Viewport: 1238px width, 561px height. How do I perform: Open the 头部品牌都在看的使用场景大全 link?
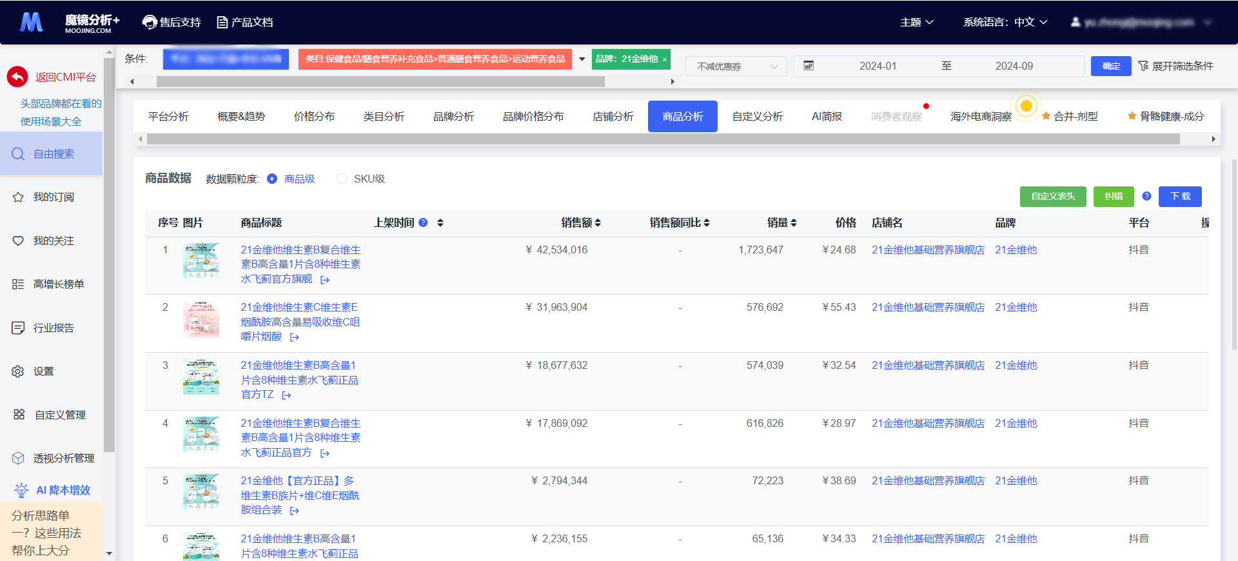click(x=61, y=112)
